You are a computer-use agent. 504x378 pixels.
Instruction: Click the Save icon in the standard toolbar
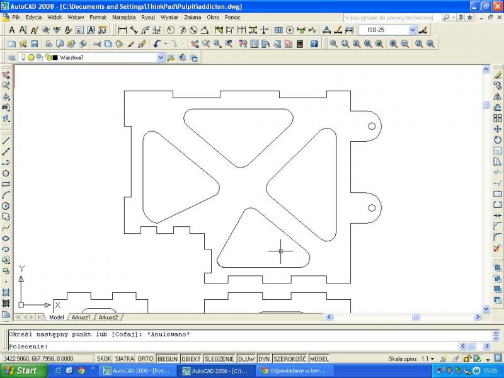point(34,44)
